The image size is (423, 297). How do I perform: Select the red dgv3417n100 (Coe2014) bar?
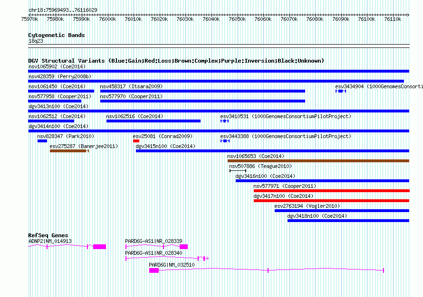pos(332,201)
